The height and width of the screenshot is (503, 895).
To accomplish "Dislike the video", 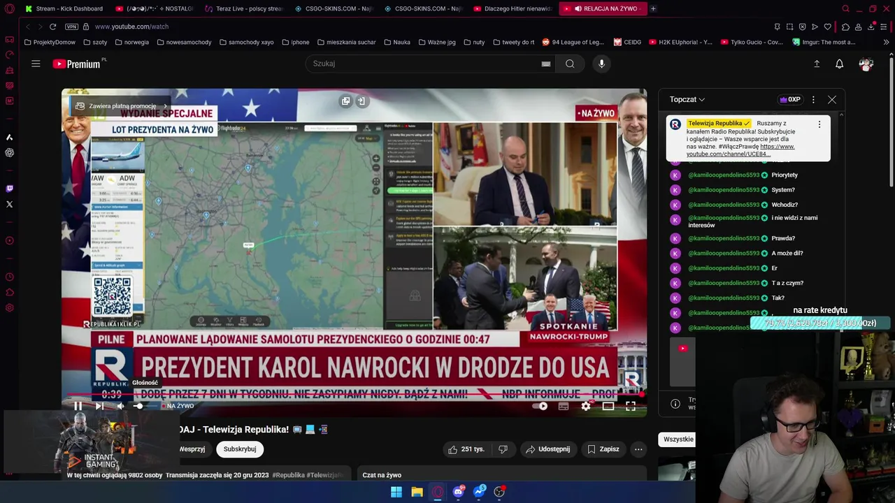I will [503, 449].
